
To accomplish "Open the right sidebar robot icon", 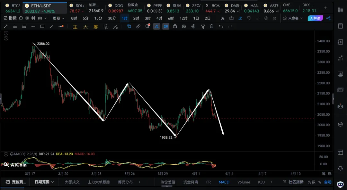I will 340,106.
